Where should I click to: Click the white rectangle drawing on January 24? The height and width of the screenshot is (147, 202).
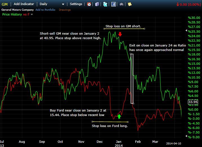[x=132, y=79]
